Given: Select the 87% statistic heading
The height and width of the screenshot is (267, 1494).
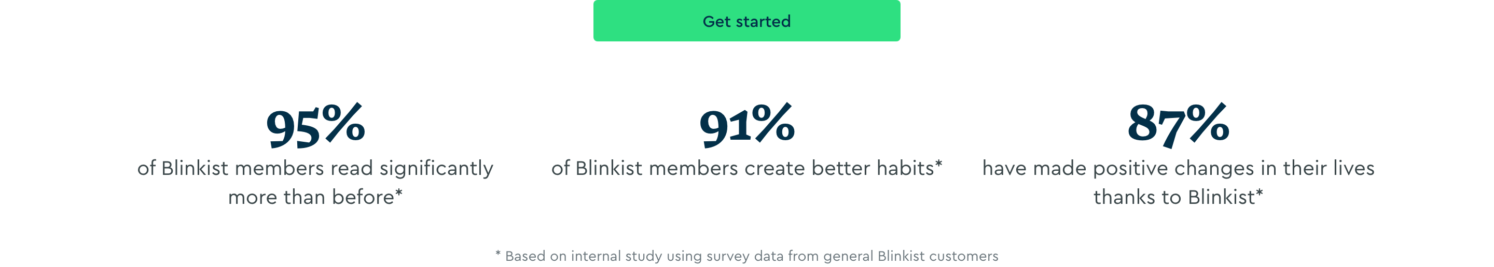Looking at the screenshot, I should (1178, 124).
